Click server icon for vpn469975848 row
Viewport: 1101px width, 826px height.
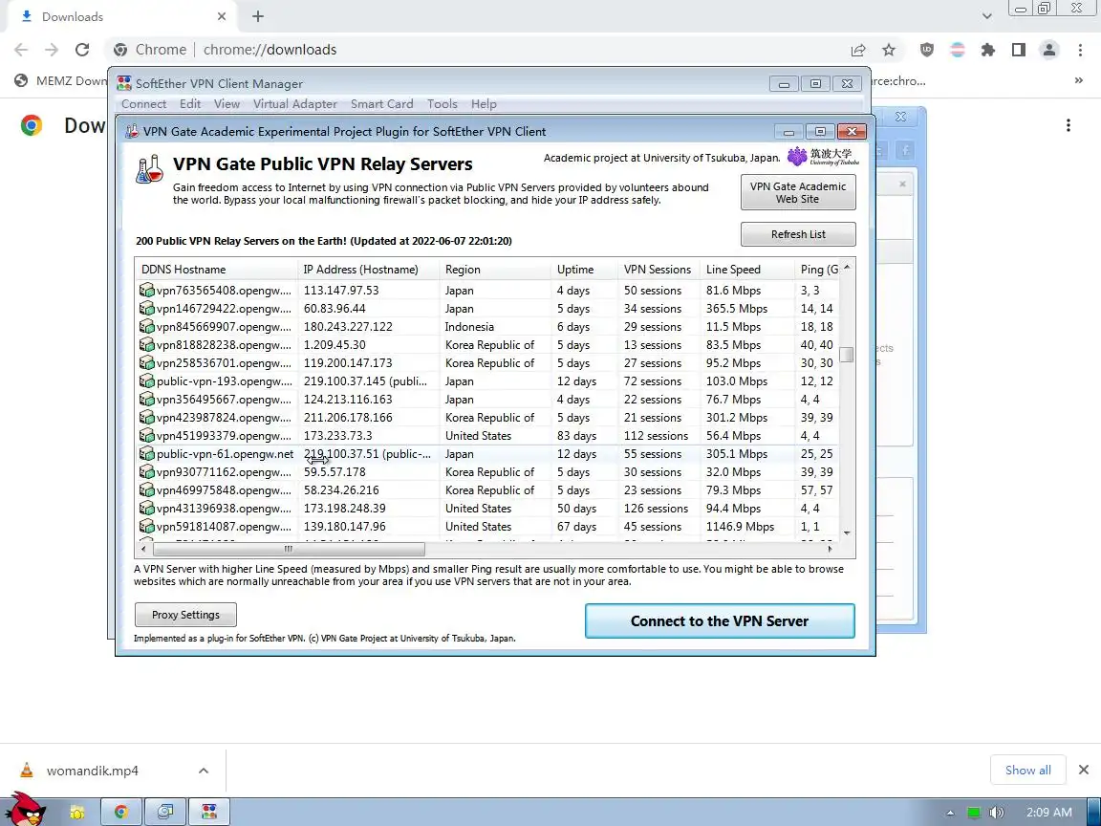(x=147, y=490)
